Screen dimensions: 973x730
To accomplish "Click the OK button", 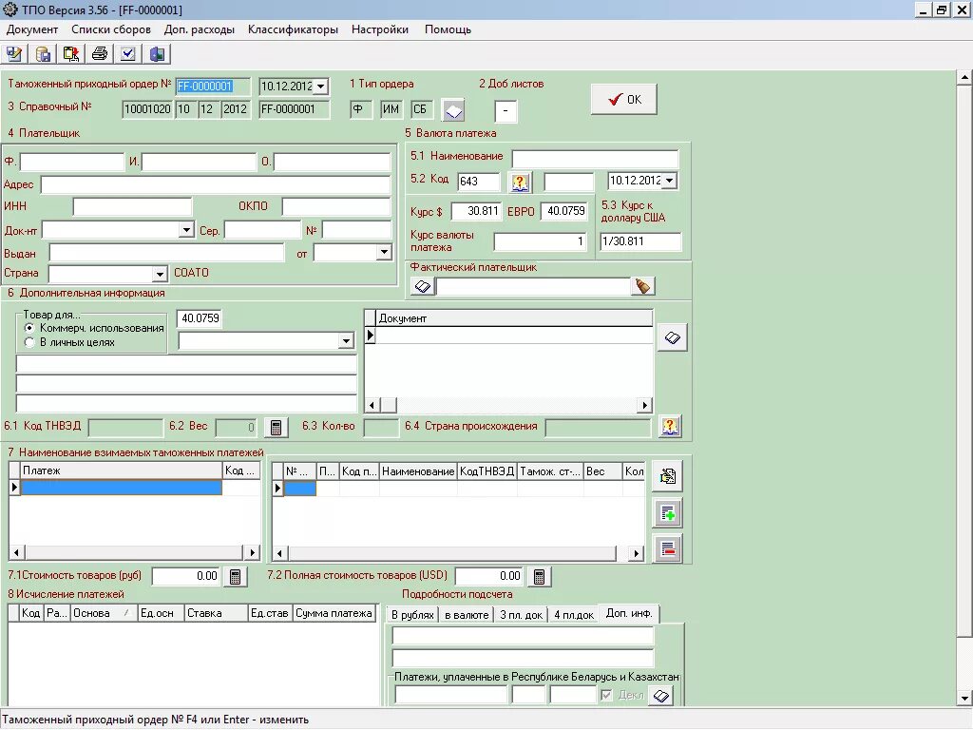I will click(623, 99).
